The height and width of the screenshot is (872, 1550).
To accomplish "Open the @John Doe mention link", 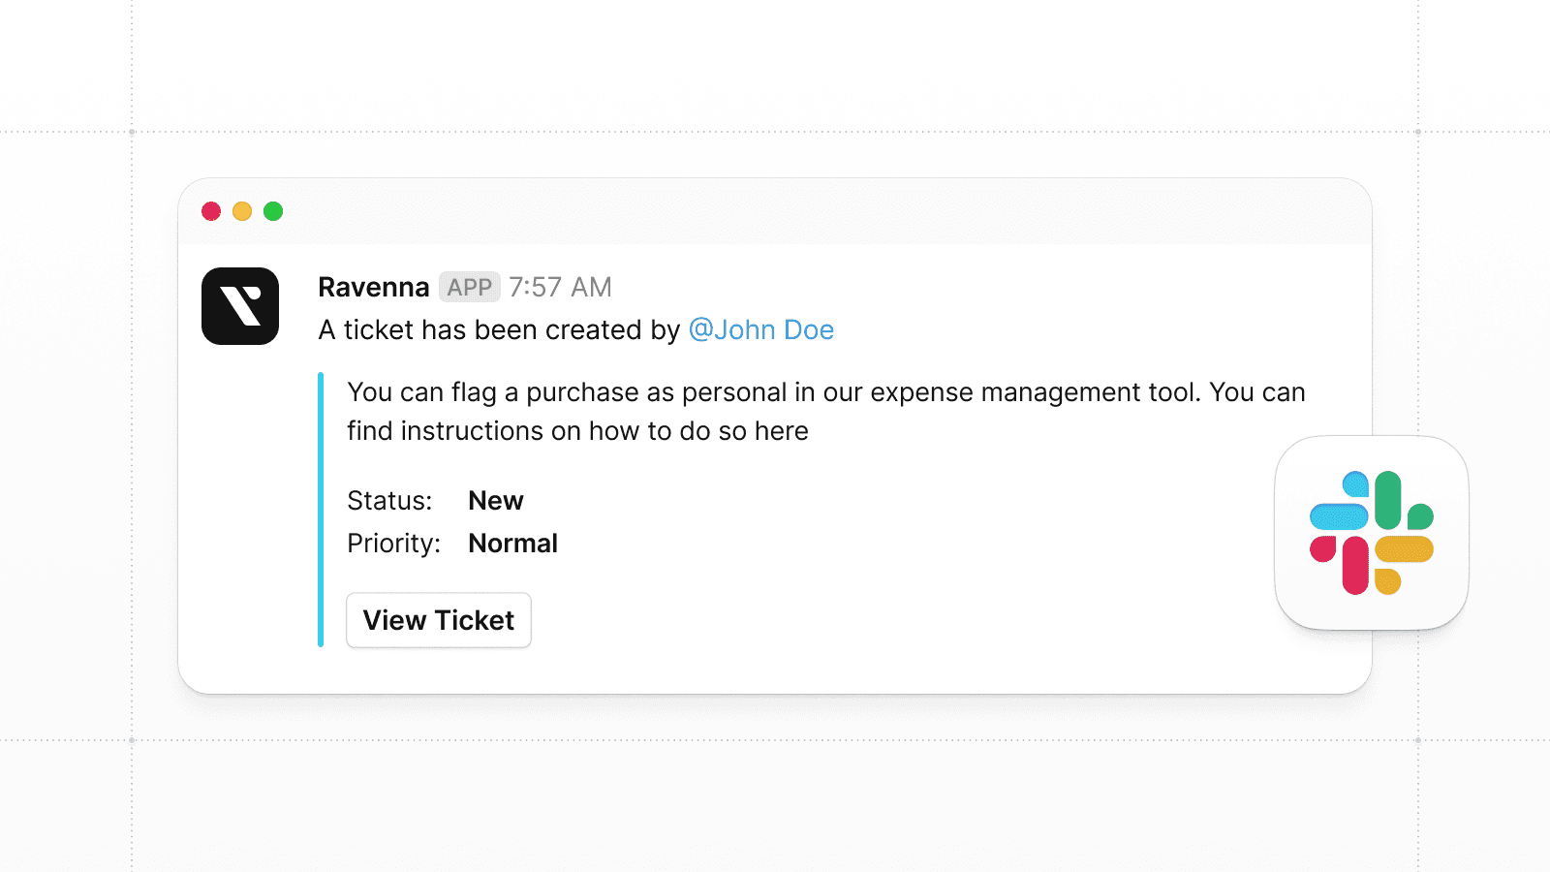I will [761, 329].
